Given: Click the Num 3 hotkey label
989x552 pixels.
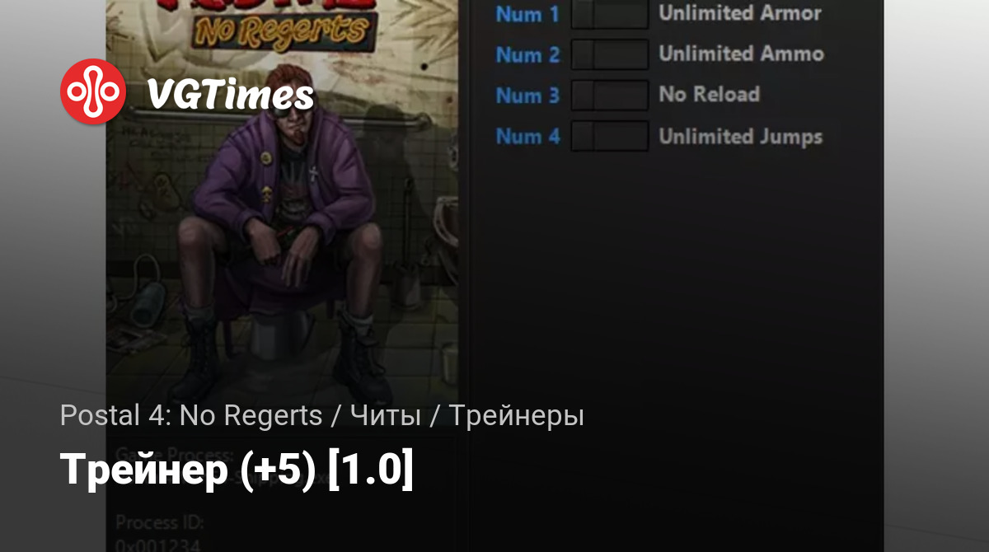Looking at the screenshot, I should 527,96.
